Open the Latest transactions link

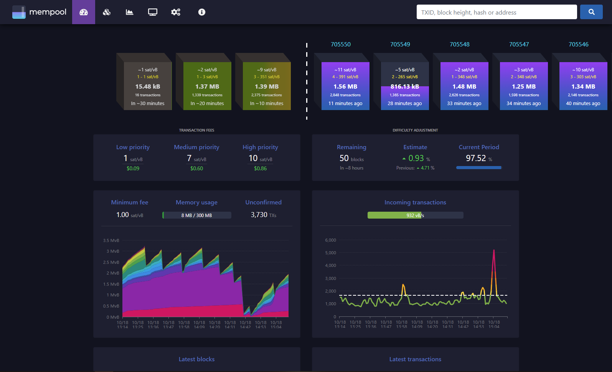pyautogui.click(x=415, y=359)
